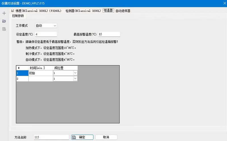This screenshot has width=227, height=141.
Task: Click the 最高报警温度 input field
Action: 109,34
